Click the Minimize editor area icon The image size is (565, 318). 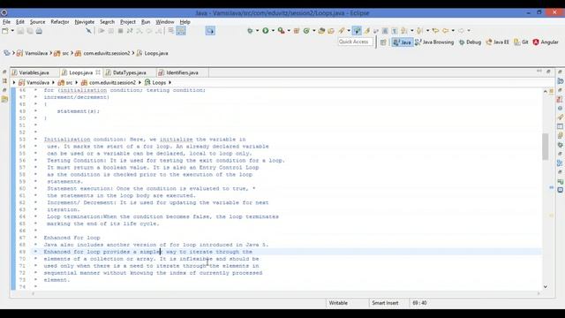(x=539, y=72)
